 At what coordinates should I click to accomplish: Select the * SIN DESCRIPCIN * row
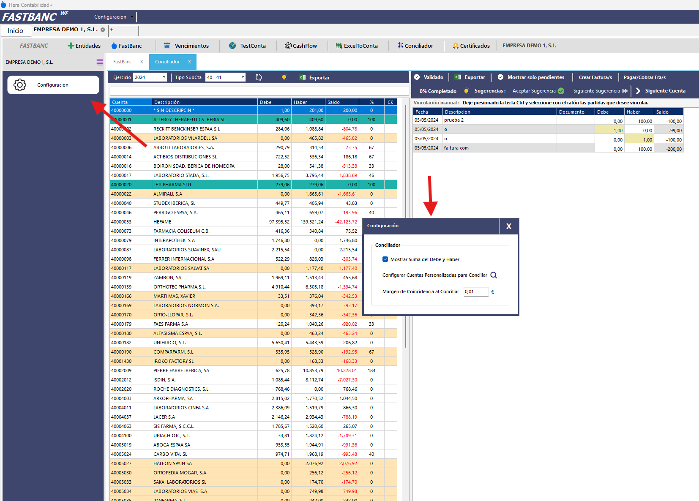[x=253, y=110]
